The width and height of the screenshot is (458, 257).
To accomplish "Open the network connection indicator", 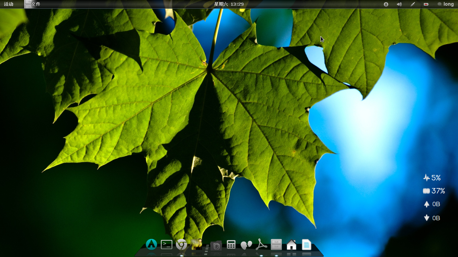I will pos(413,4).
